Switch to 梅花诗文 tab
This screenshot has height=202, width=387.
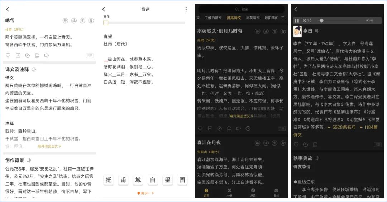coord(253,18)
